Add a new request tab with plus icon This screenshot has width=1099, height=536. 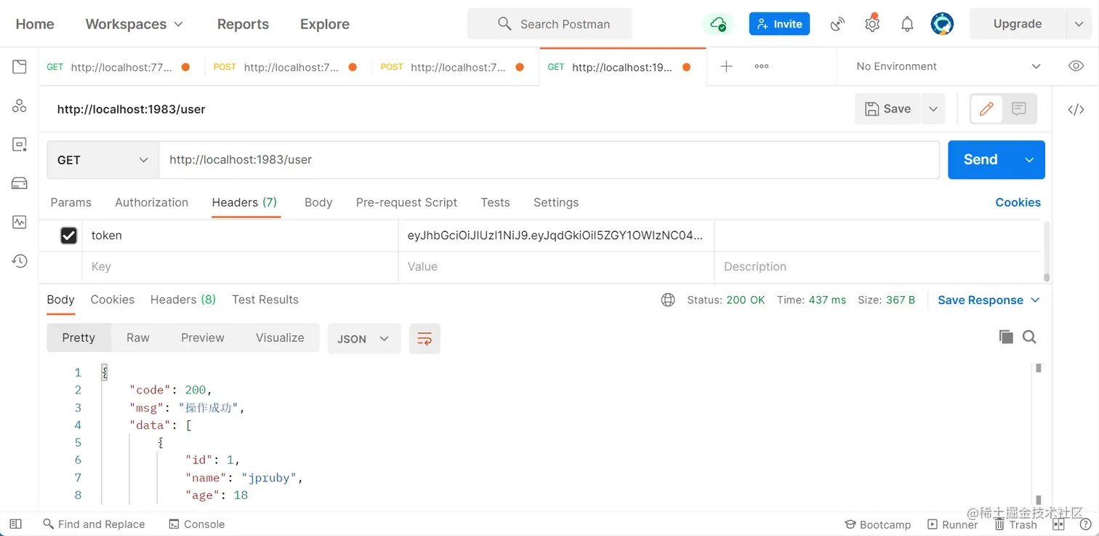[x=726, y=66]
